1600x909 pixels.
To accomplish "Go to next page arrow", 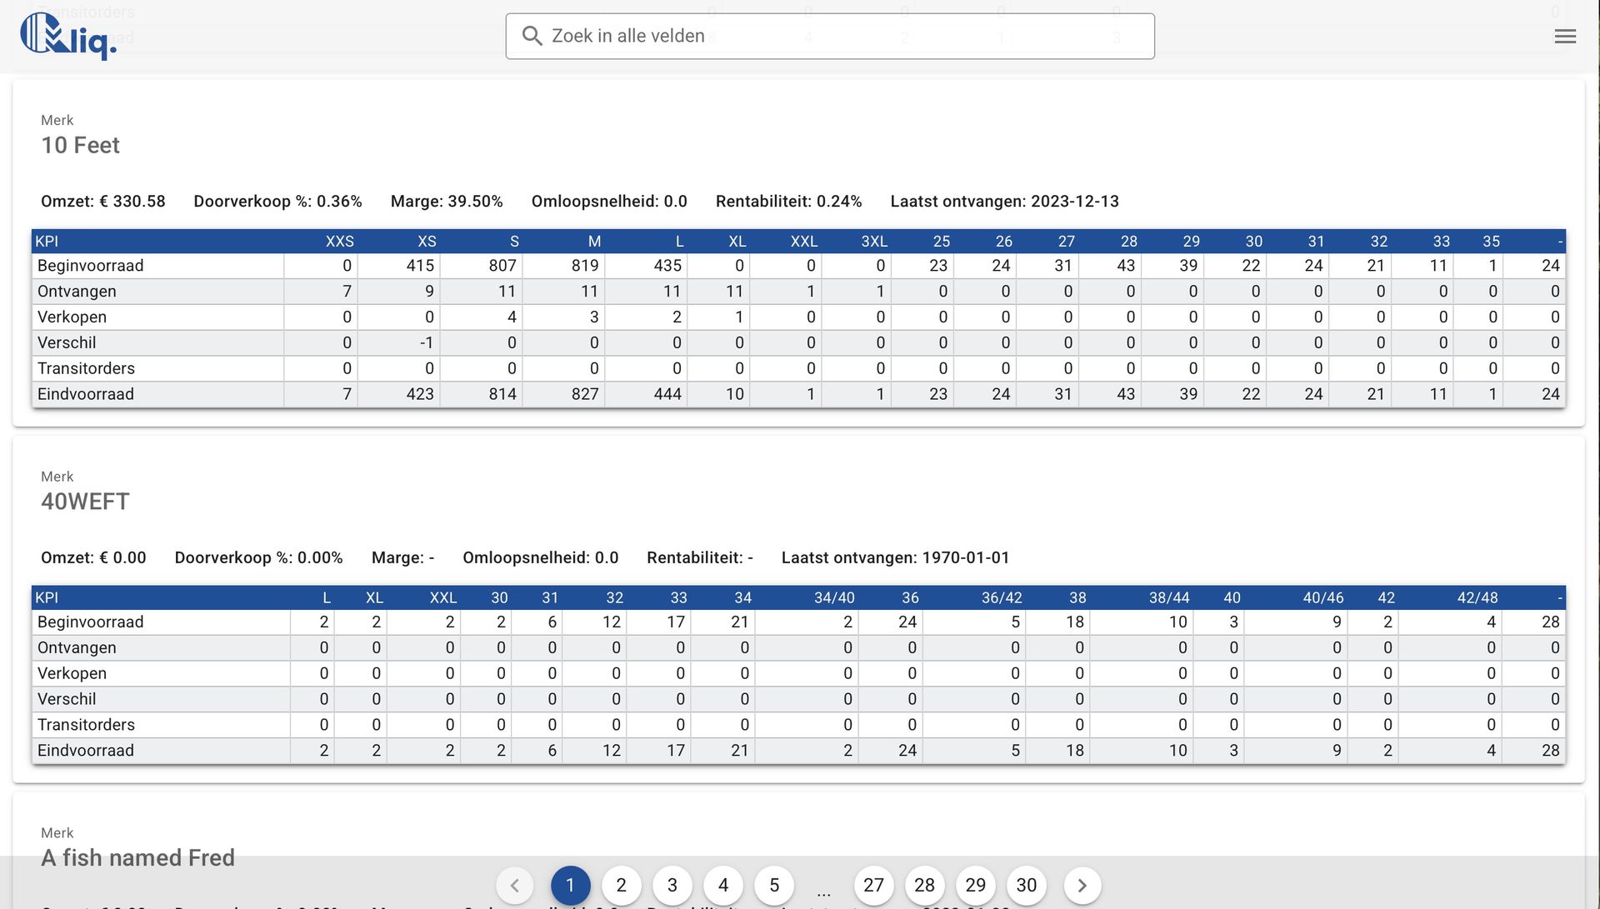I will (x=1082, y=885).
